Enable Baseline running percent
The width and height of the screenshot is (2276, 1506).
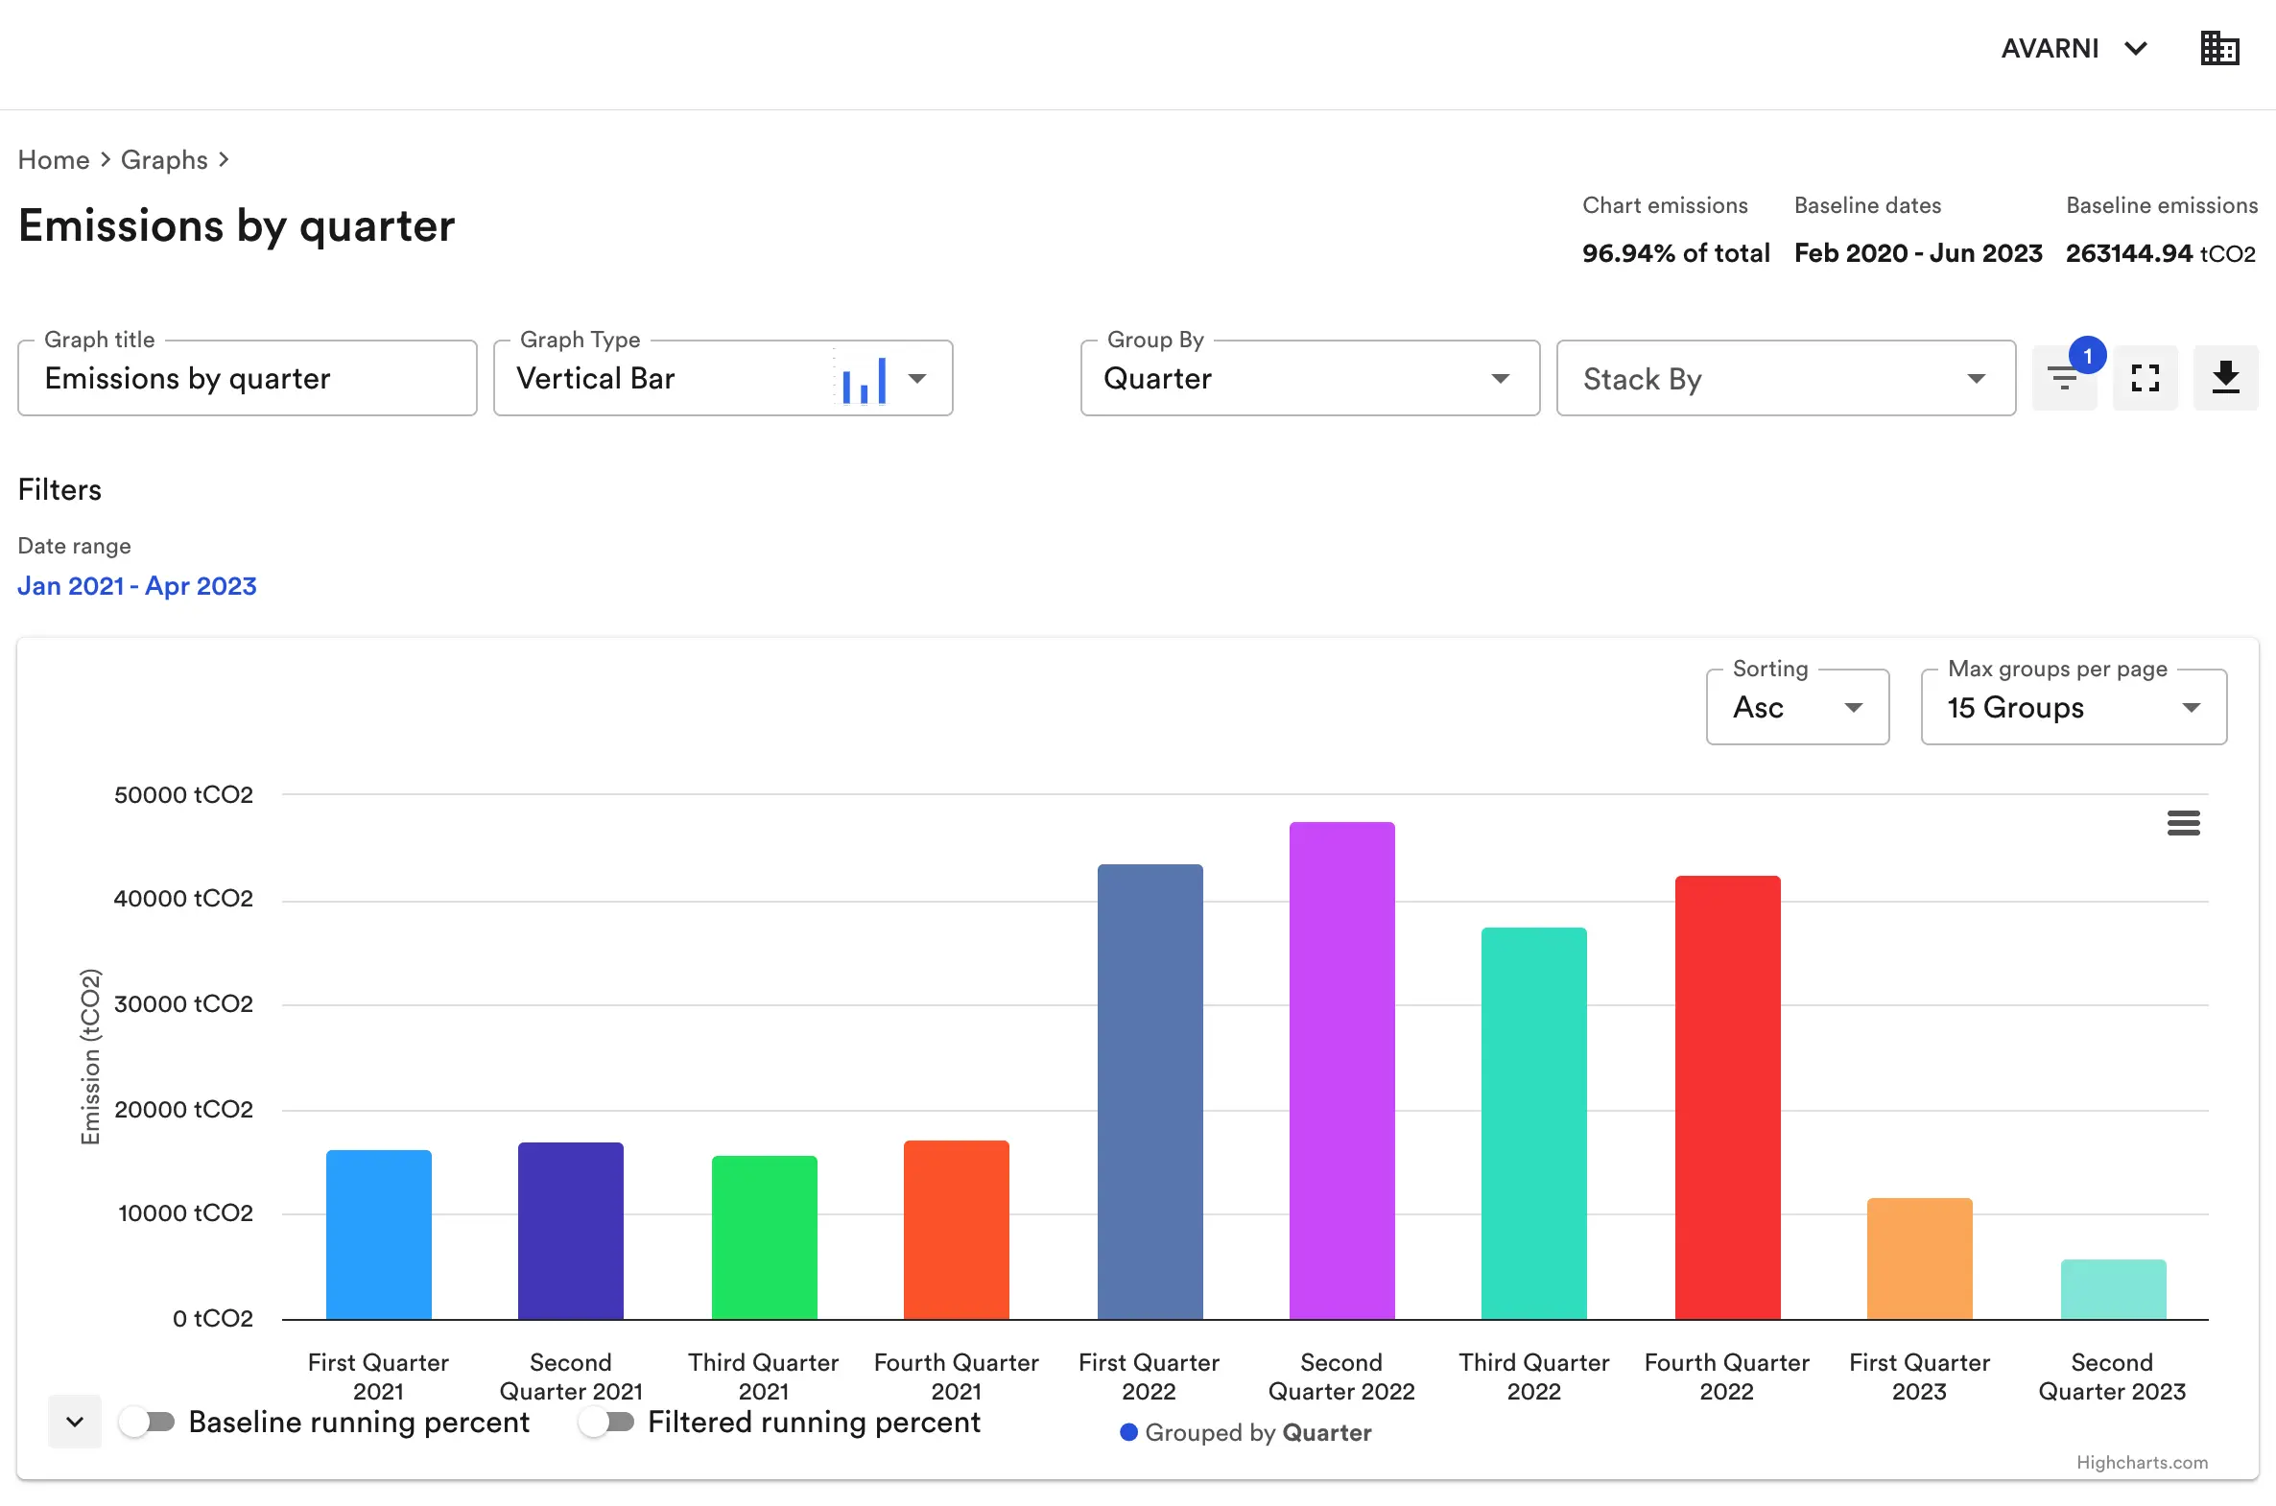[x=149, y=1423]
